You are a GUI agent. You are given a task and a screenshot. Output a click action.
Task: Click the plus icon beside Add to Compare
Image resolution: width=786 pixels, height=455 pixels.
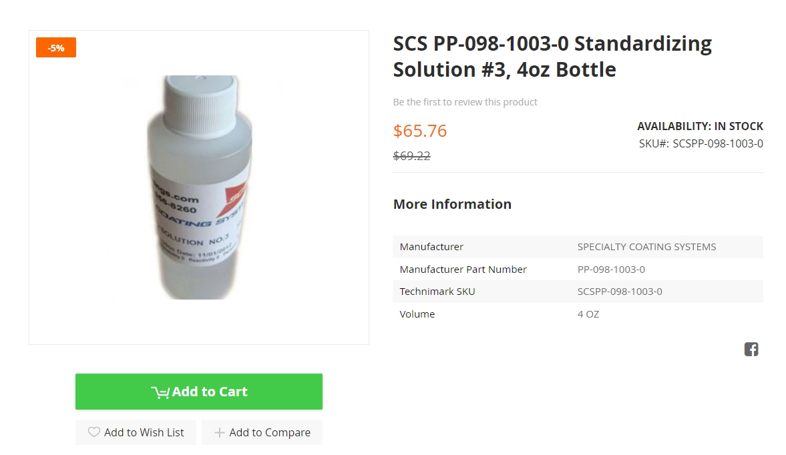coord(219,433)
